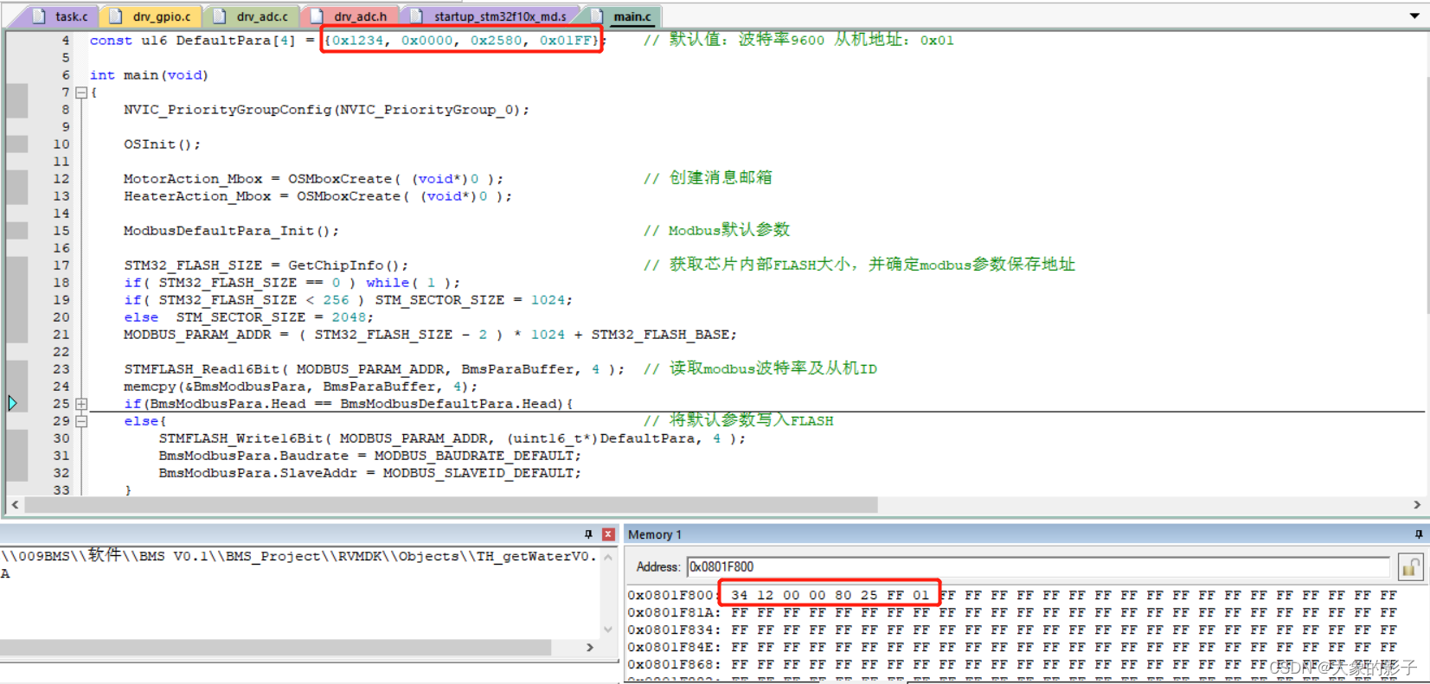Screen dimensions: 1430x684
Task: Collapse the else block at line 29
Action: pos(81,421)
